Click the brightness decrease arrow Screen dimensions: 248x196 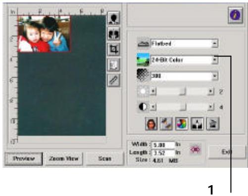click(153, 91)
